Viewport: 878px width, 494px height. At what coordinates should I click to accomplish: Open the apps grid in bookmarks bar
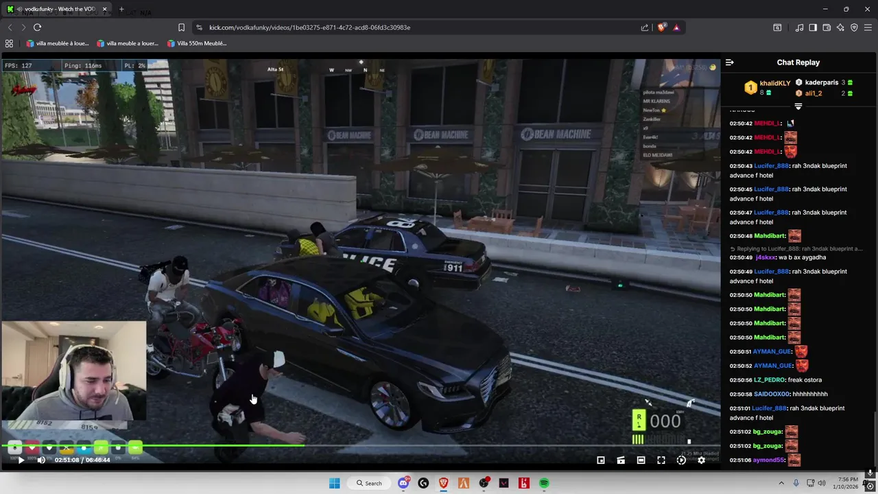(9, 43)
